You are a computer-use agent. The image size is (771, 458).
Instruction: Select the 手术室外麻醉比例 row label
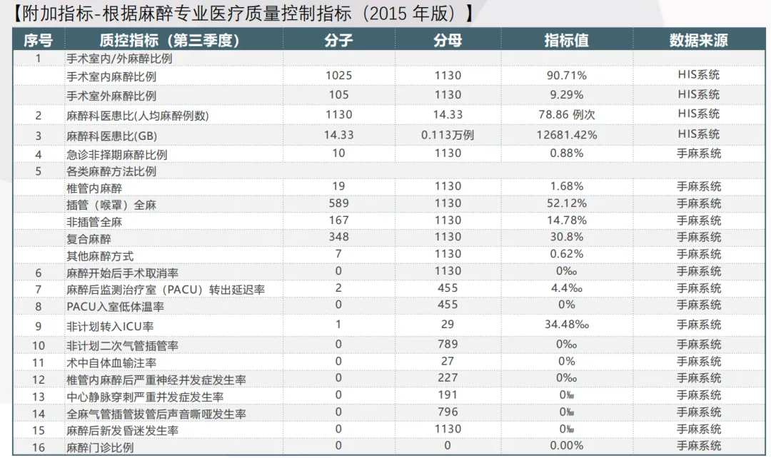(x=111, y=96)
